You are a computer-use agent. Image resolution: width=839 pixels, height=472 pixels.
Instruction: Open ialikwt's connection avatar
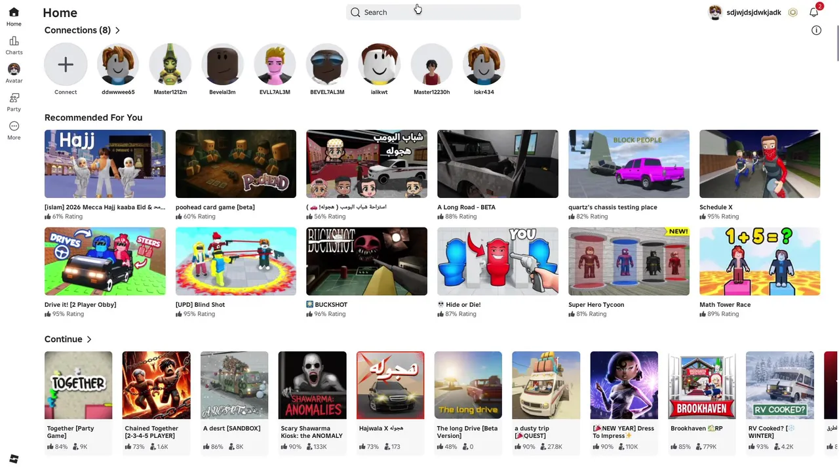click(x=379, y=64)
